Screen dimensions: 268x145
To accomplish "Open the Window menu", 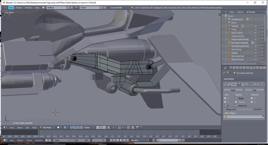I will pyautogui.click(x=28, y=8).
